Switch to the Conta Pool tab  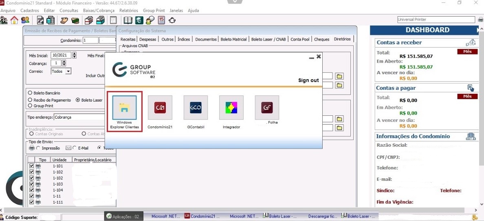pyautogui.click(x=300, y=39)
